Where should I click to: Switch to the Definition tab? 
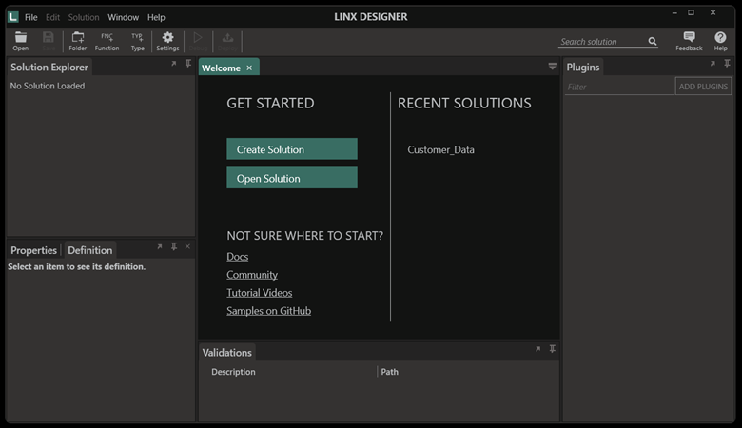(90, 250)
